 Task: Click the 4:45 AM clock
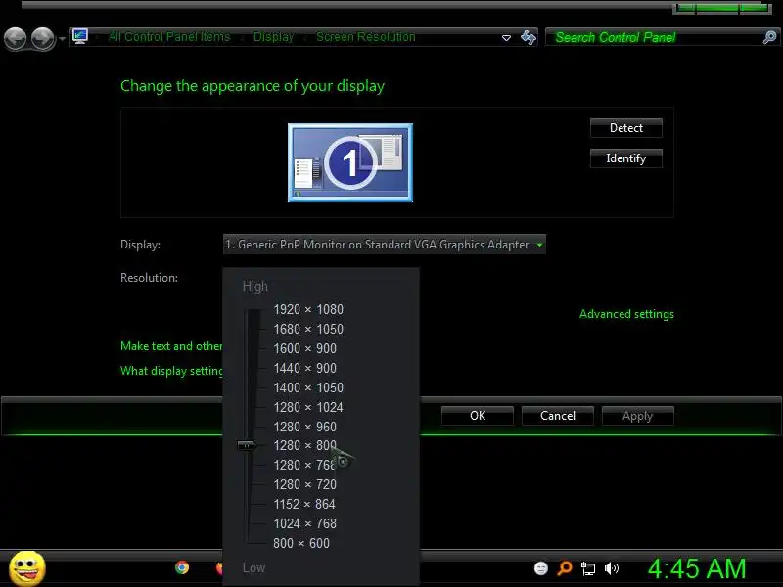pos(697,569)
